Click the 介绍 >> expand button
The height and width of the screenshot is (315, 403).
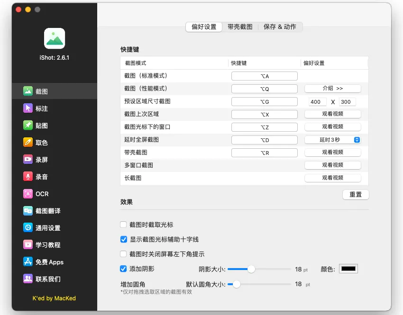point(332,89)
